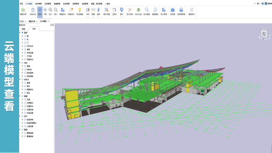The width and height of the screenshot is (272, 153).
Task: Close the model control side panel
Action: (x=53, y=25)
